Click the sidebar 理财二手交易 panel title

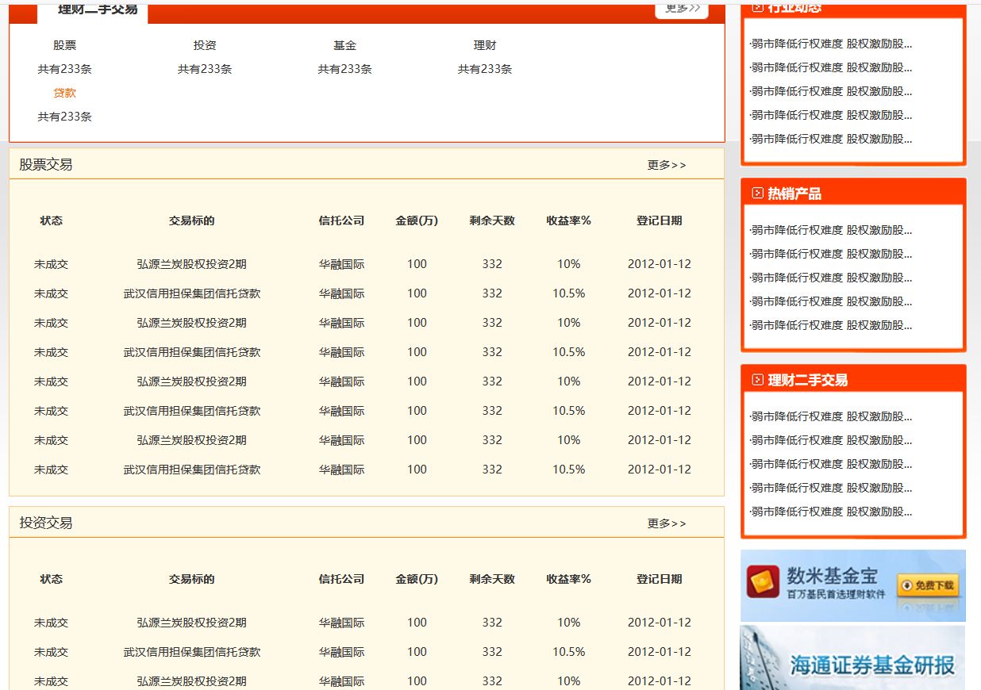pyautogui.click(x=808, y=380)
